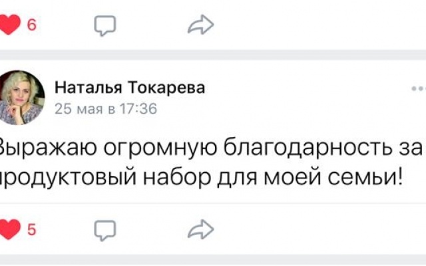426x266 pixels.
Task: Open post via timestamp 25 мая в 17:36
Action: click(105, 108)
